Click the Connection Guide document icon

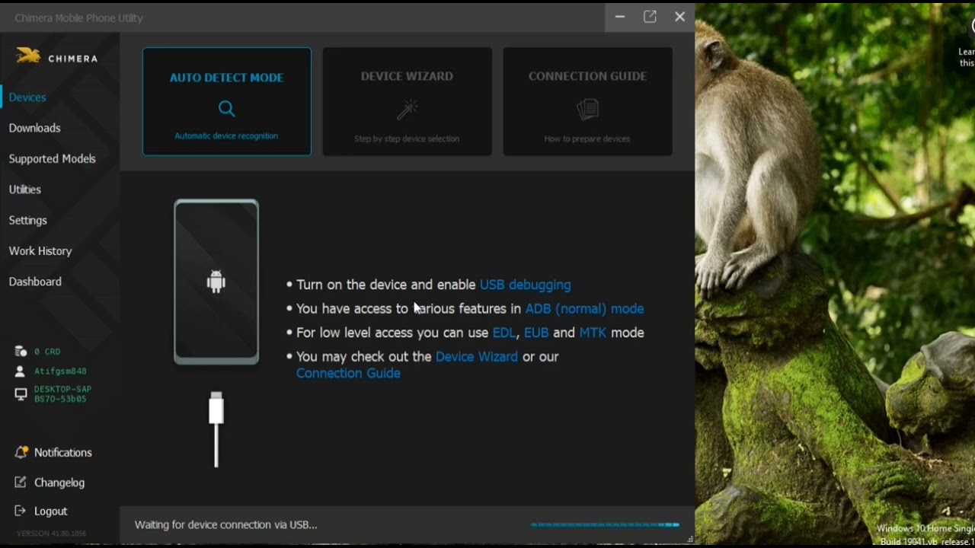(587, 110)
